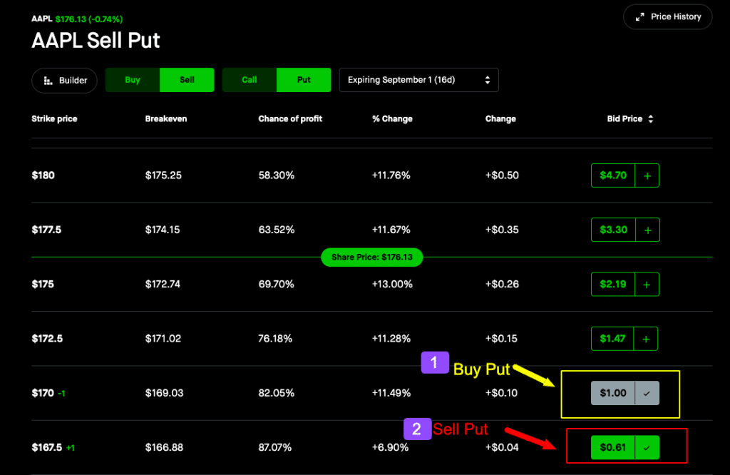Select the Put option tab
Viewport: 730px width, 475px height.
coord(304,80)
